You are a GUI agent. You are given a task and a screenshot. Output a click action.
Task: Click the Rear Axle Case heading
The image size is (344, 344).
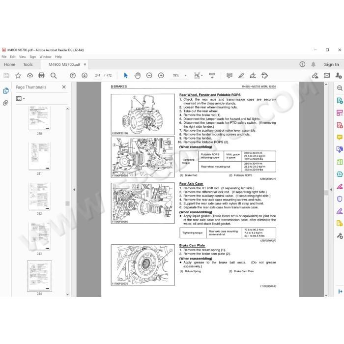(x=191, y=183)
